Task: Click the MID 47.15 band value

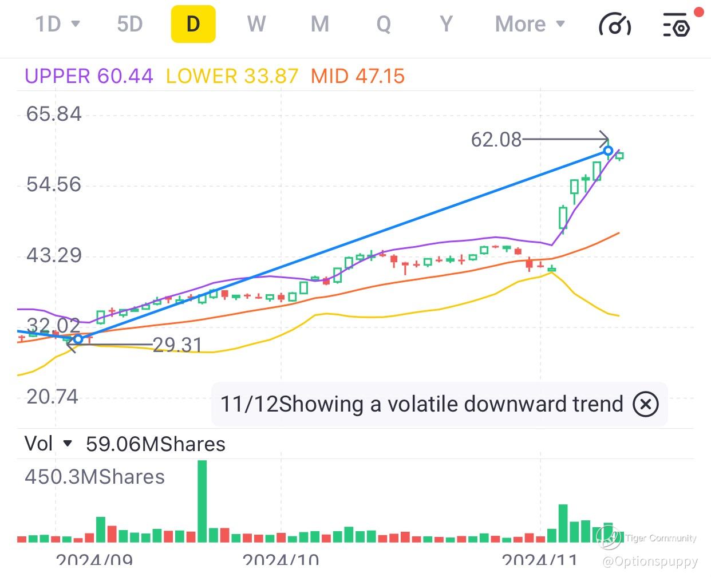Action: (x=358, y=76)
